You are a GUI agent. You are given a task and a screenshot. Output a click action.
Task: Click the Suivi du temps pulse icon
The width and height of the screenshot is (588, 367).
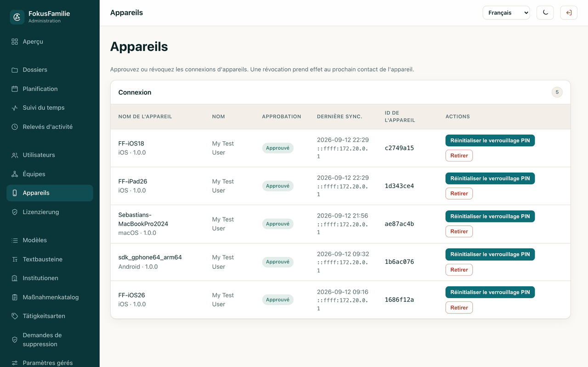click(x=15, y=108)
